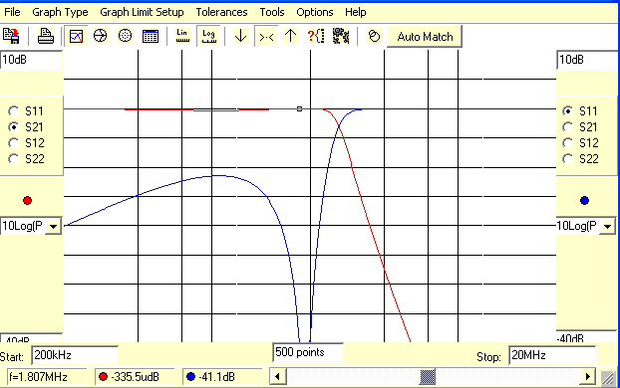This screenshot has height=388, width=620.
Task: Set the logarithmic frequency scale (Log)
Action: (208, 36)
